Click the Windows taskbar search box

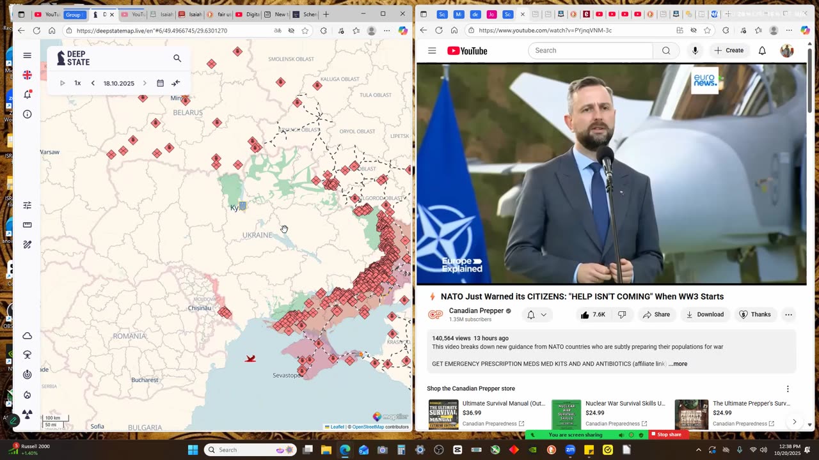tap(250, 450)
